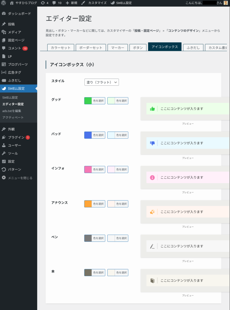Click the brush icon beside カスタマイズ
Viewport: 230px width, 310px height.
pyautogui.click(x=83, y=3)
